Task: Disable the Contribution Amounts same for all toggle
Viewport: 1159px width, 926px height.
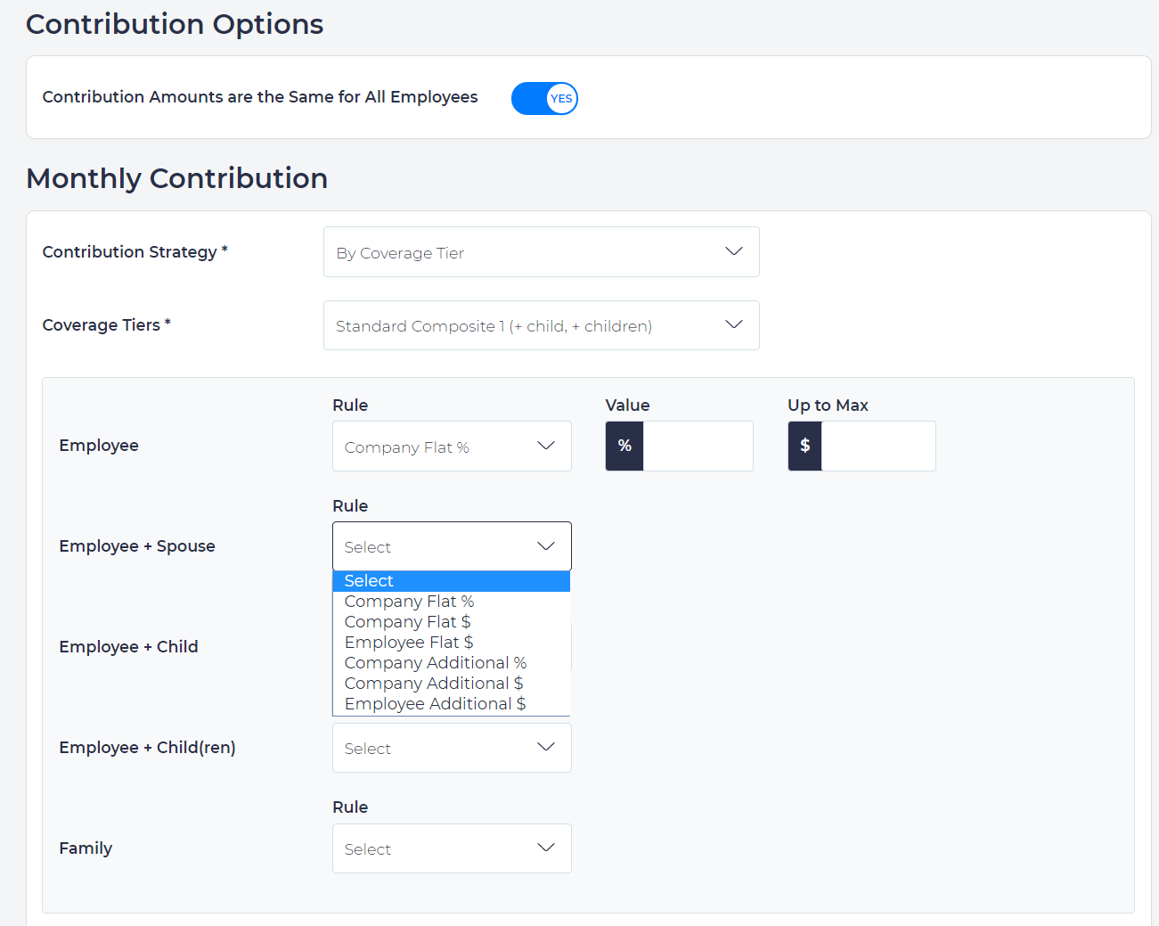Action: pyautogui.click(x=543, y=98)
